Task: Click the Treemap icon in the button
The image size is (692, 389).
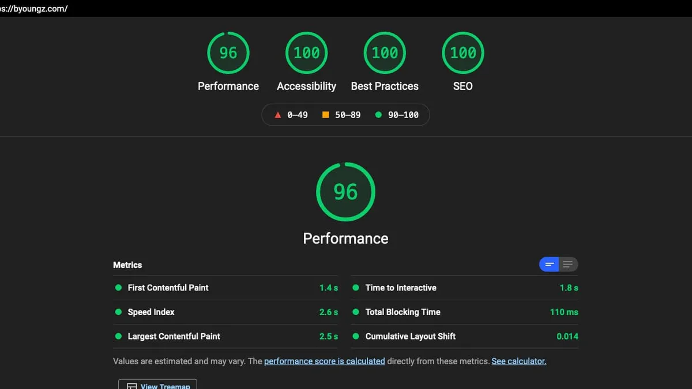Action: (131, 386)
